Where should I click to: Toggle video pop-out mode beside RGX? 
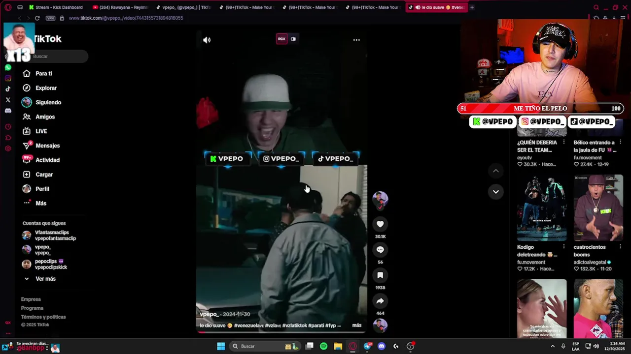click(293, 39)
